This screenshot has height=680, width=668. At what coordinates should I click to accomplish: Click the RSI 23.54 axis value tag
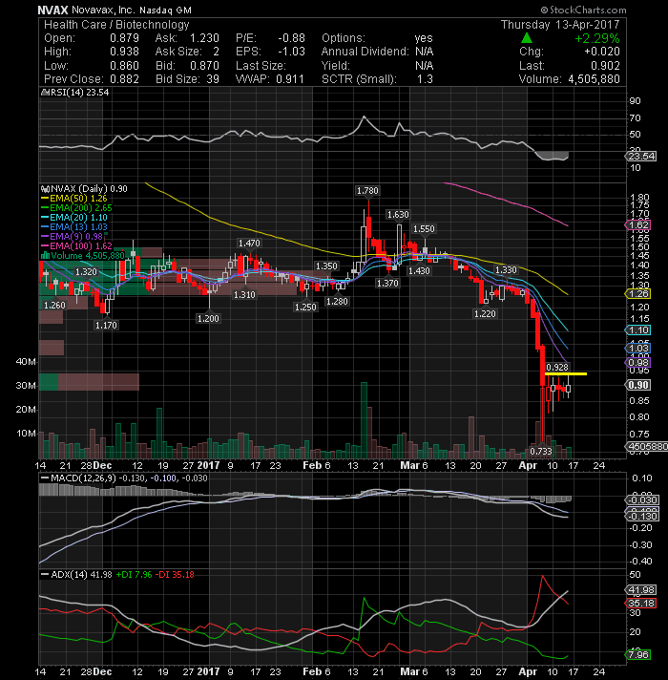pyautogui.click(x=640, y=156)
